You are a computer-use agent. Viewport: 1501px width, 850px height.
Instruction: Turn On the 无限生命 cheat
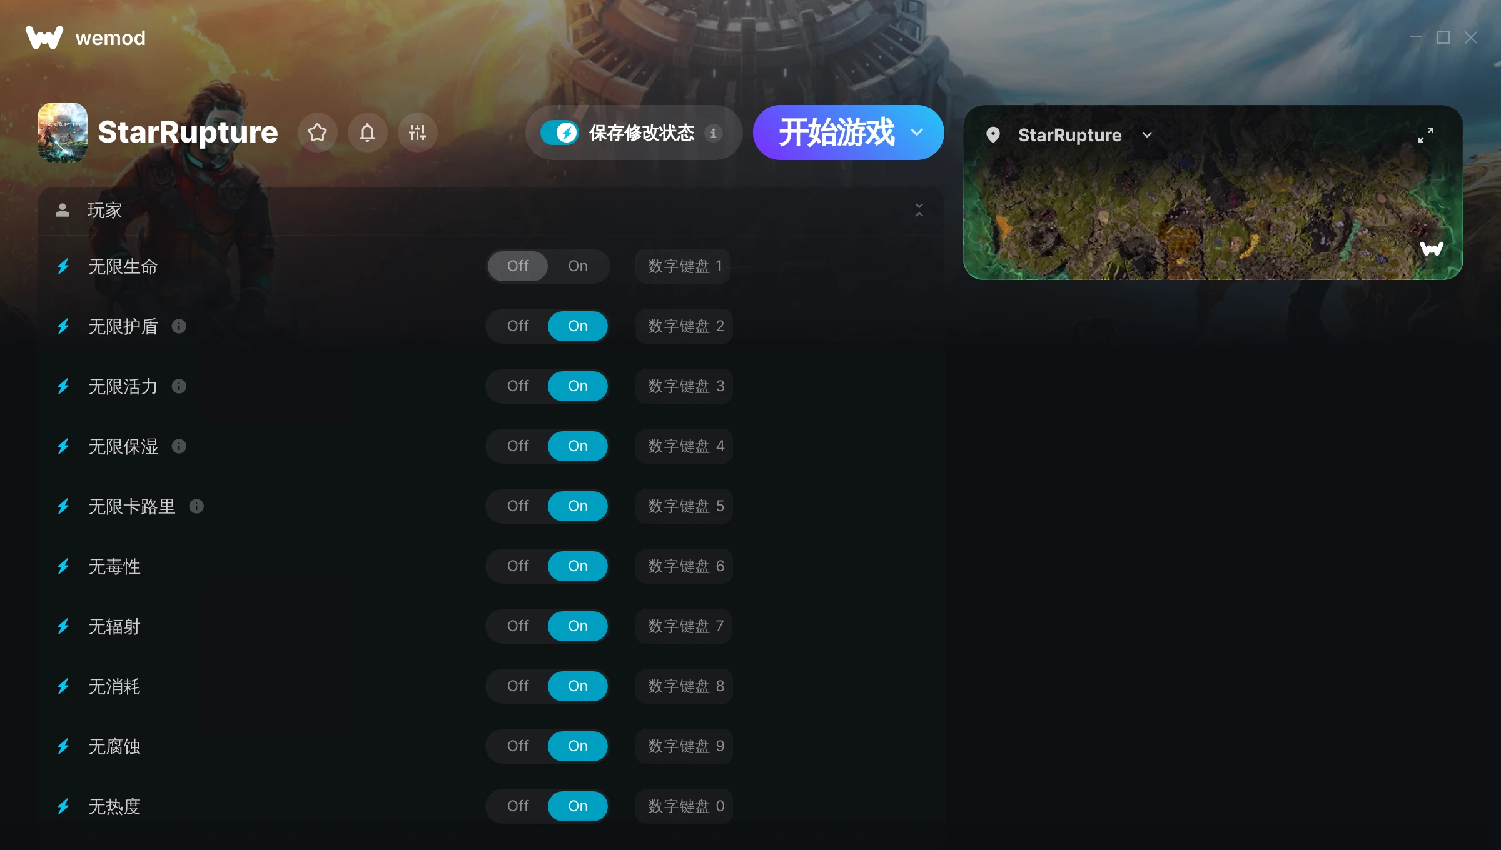(578, 266)
